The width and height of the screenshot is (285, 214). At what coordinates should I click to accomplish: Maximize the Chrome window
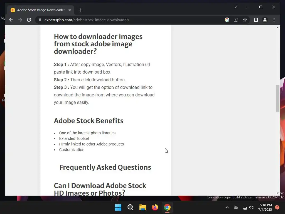coord(261,7)
